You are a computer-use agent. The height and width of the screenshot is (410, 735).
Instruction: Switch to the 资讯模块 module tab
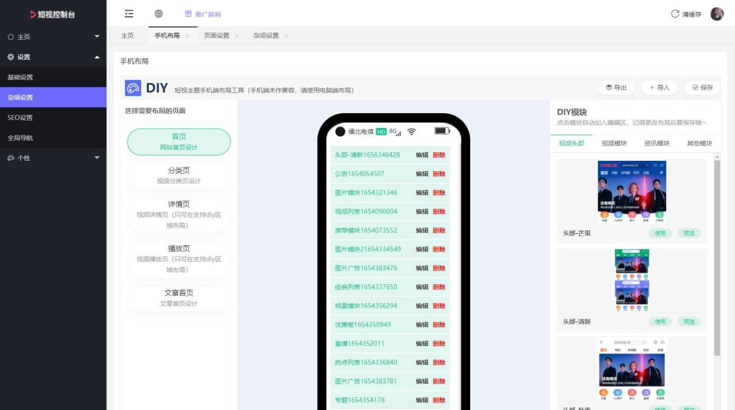point(657,143)
